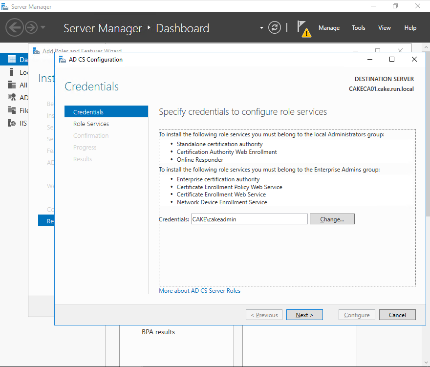Click the Next > button

point(304,315)
